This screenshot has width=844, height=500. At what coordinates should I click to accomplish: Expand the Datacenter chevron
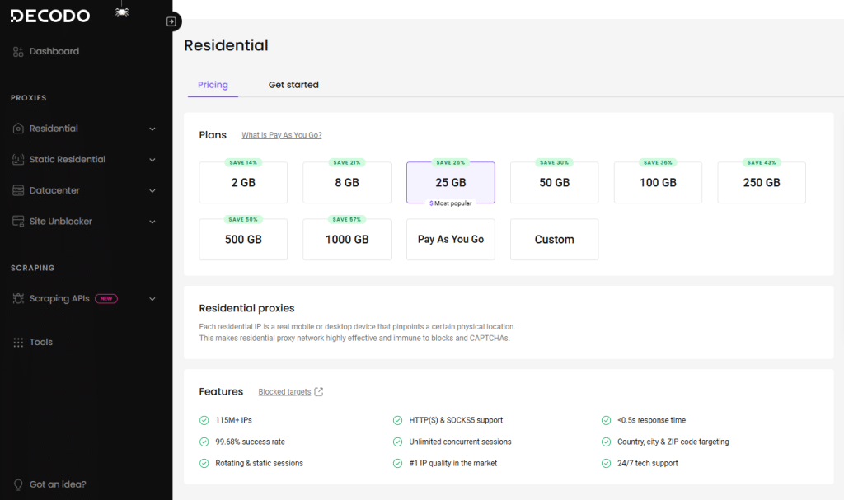[x=152, y=191]
